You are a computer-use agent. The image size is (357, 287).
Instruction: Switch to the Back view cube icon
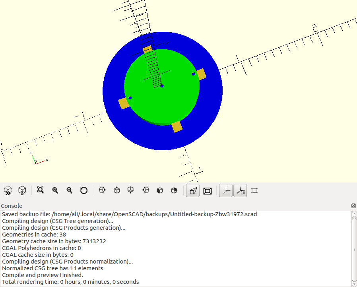pyautogui.click(x=174, y=190)
